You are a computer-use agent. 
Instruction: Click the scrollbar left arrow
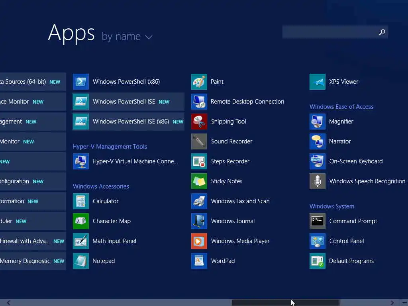point(9,303)
